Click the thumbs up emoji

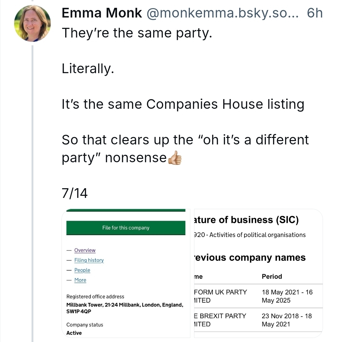pyautogui.click(x=175, y=158)
